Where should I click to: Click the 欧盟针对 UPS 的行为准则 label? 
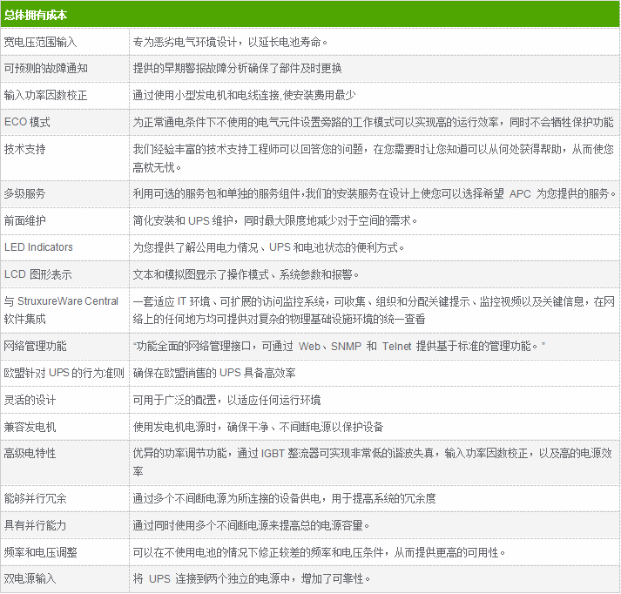point(64,373)
